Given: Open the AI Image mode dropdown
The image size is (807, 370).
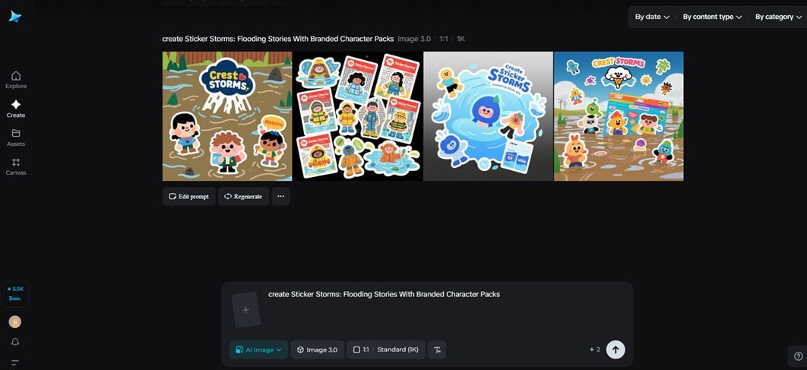Looking at the screenshot, I should coord(258,349).
